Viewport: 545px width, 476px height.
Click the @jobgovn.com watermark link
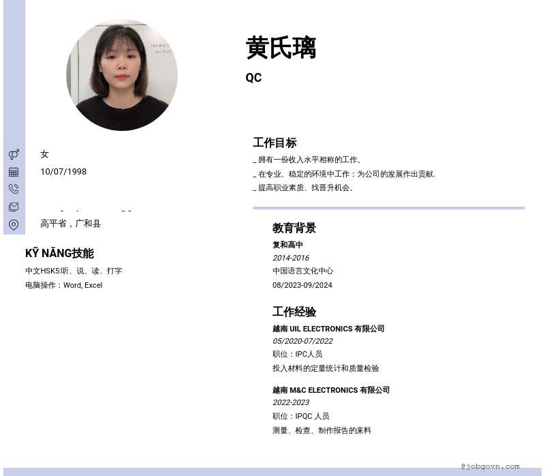489,466
